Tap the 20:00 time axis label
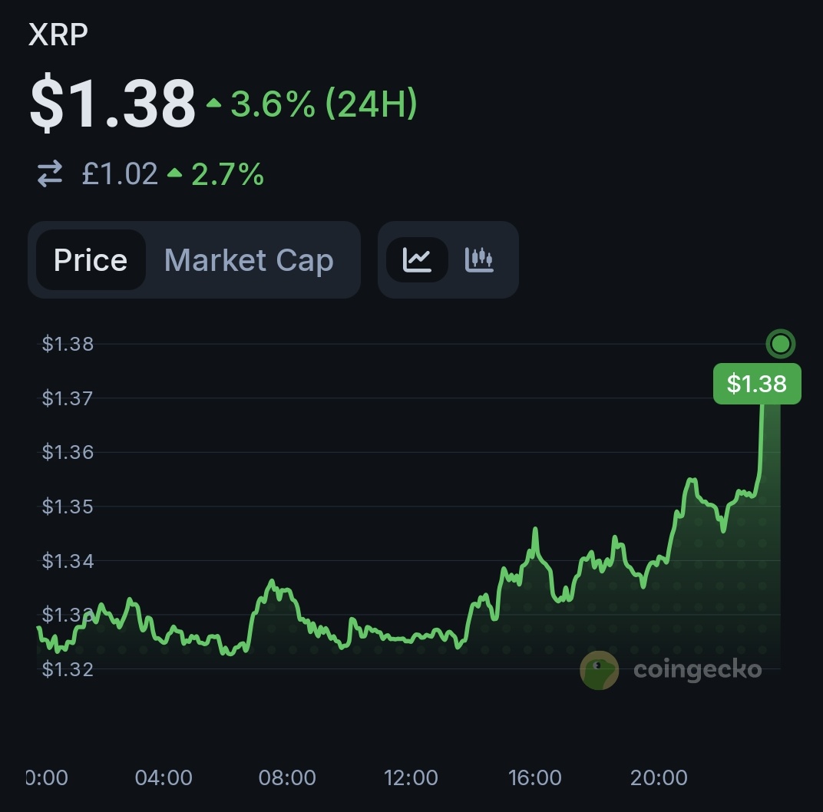 [x=659, y=777]
